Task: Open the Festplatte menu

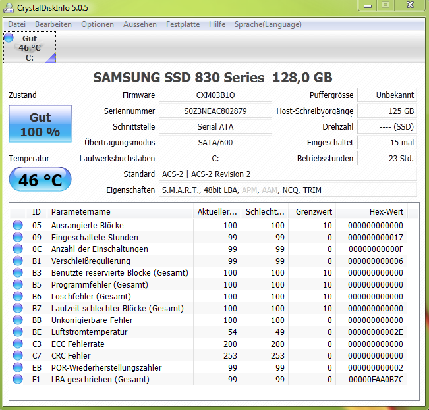Action: pos(183,24)
